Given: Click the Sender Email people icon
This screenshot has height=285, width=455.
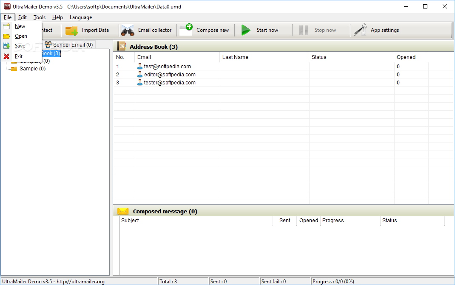Looking at the screenshot, I should pyautogui.click(x=48, y=45).
